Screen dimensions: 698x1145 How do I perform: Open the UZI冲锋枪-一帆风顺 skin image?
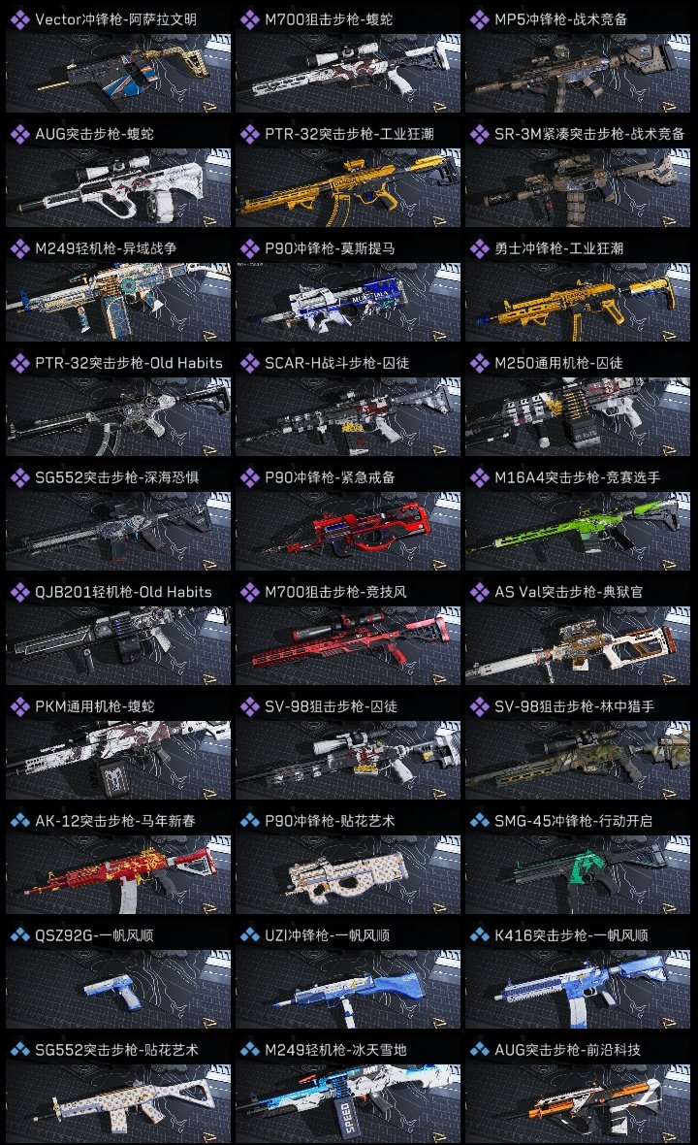click(348, 989)
